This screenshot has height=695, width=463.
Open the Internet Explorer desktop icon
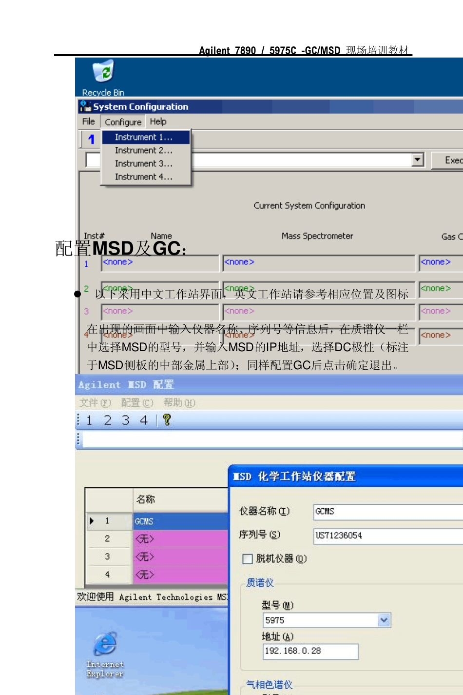tap(105, 655)
